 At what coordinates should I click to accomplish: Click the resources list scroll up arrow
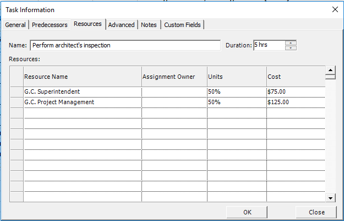click(x=330, y=71)
